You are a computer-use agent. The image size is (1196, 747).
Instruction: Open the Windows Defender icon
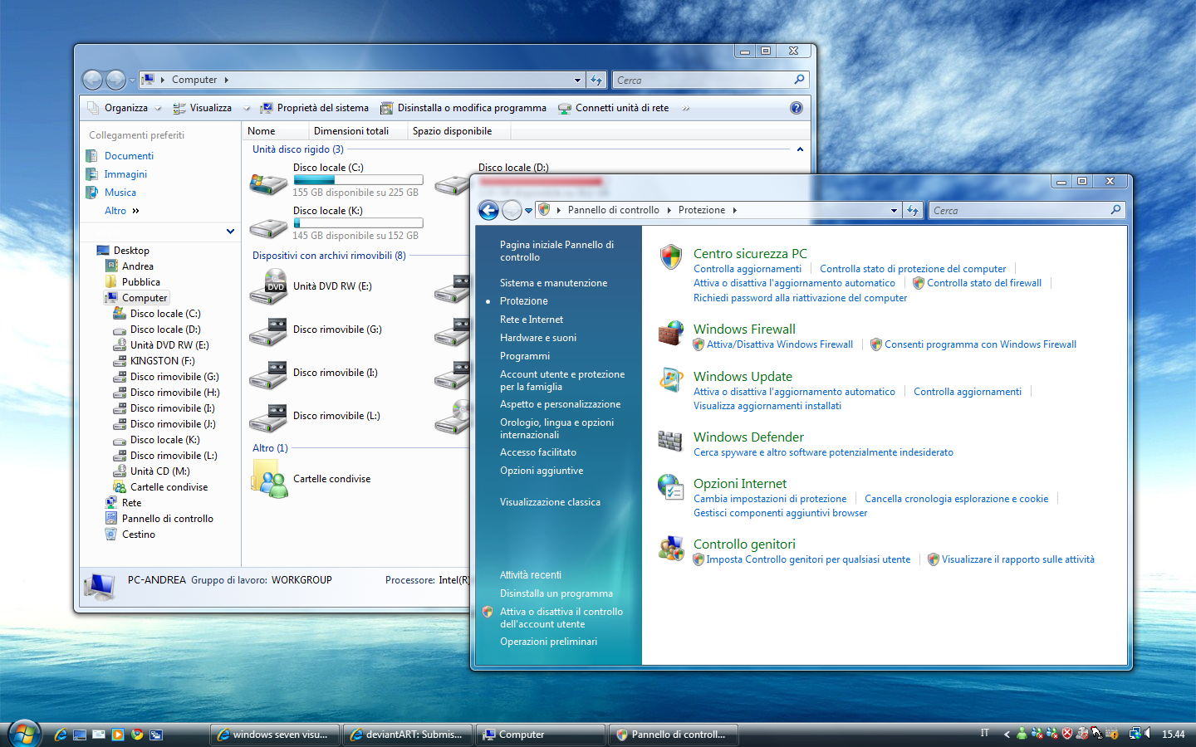pyautogui.click(x=670, y=441)
